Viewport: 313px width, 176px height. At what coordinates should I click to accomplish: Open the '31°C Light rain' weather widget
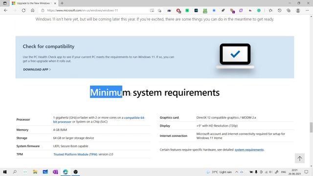(219, 172)
